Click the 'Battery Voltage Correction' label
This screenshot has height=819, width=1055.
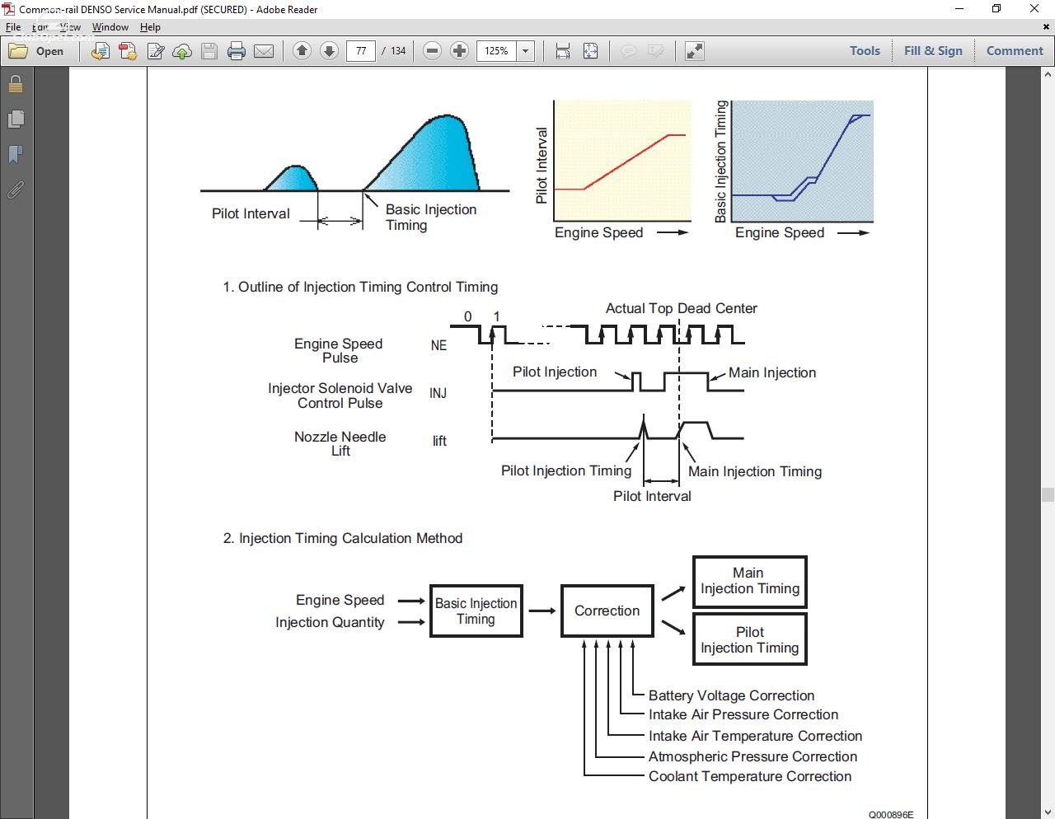[x=731, y=695]
